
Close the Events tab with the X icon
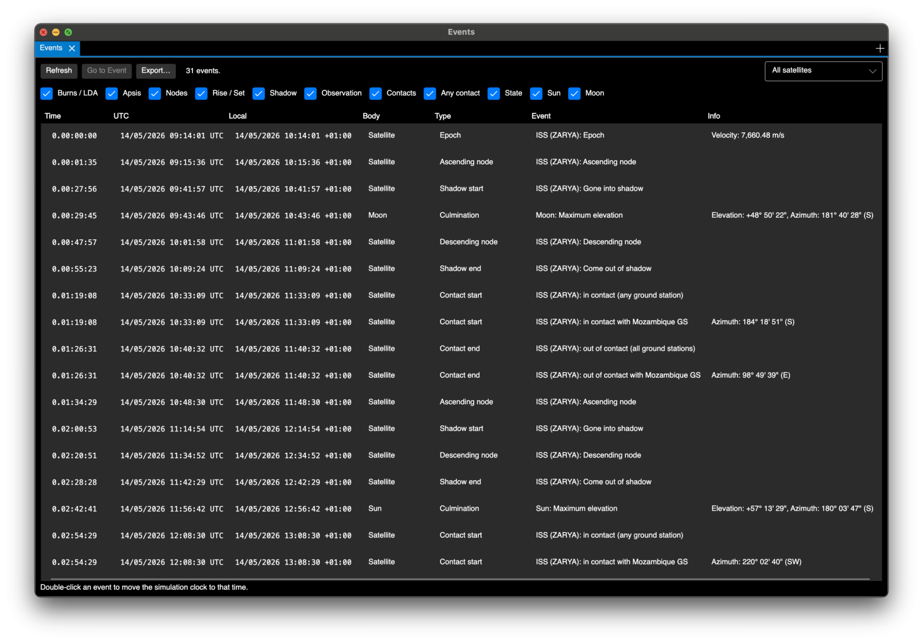point(72,49)
